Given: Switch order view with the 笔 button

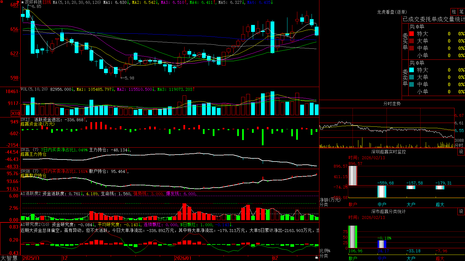Looking at the screenshot, I should (461, 12).
